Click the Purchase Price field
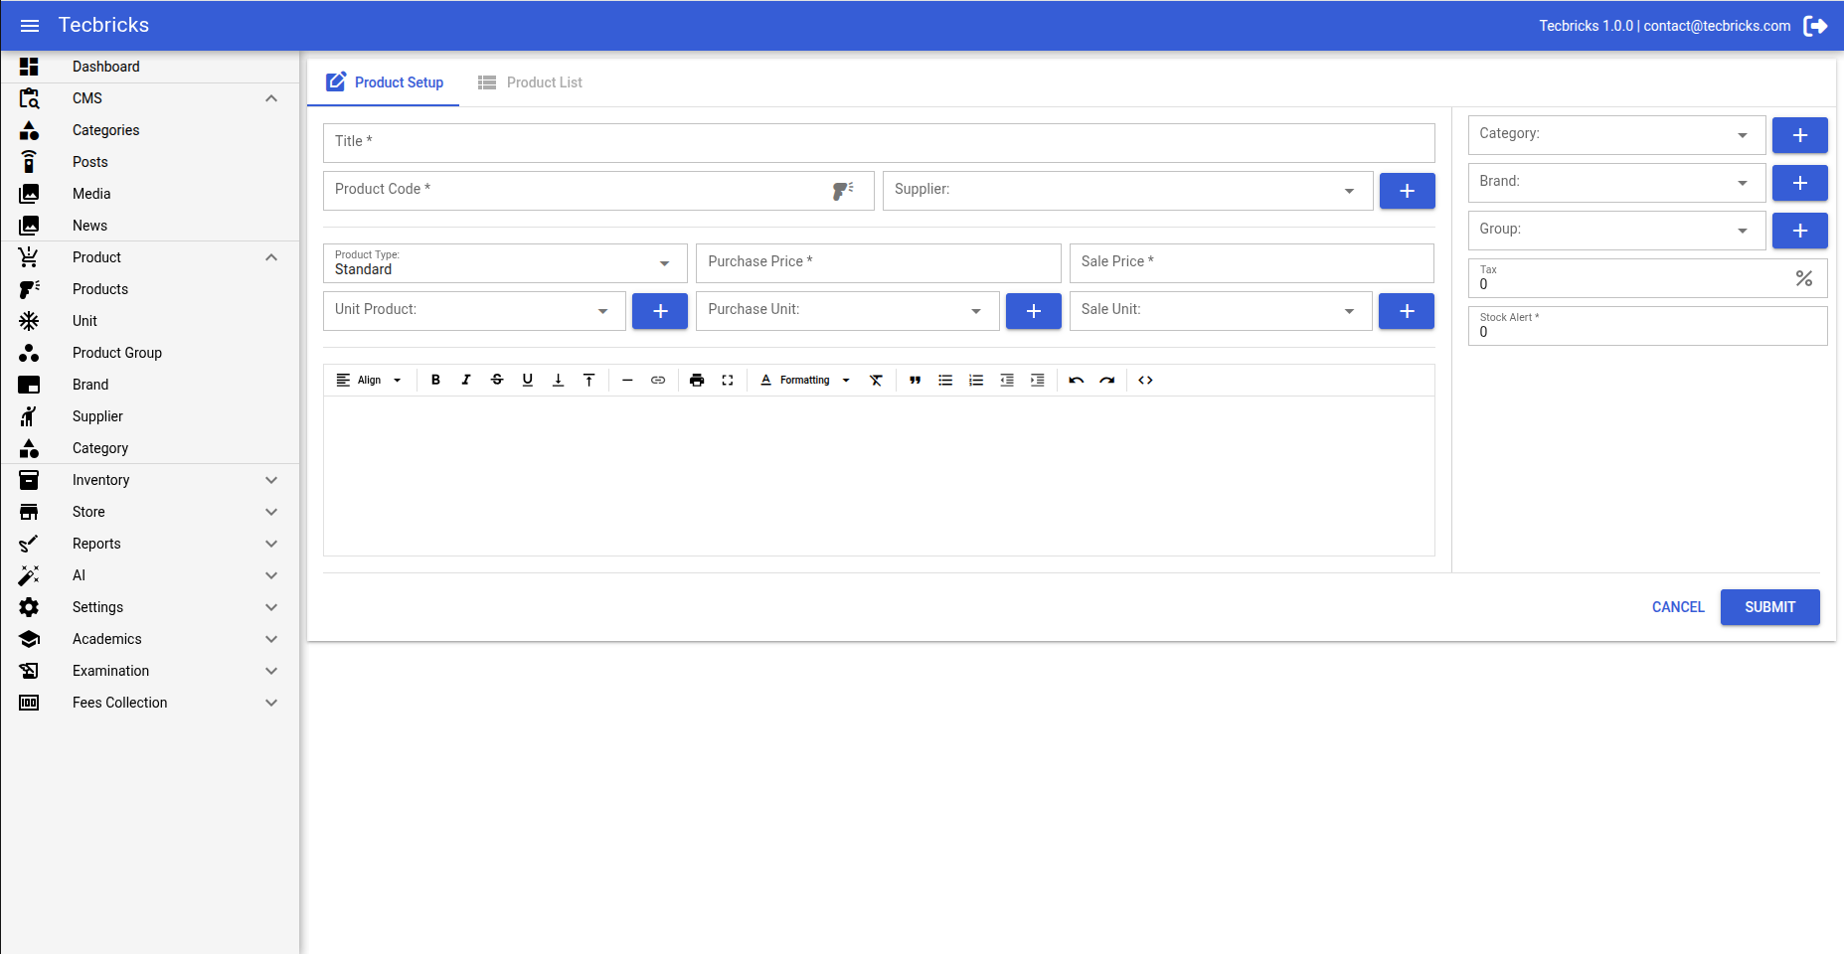 (878, 263)
